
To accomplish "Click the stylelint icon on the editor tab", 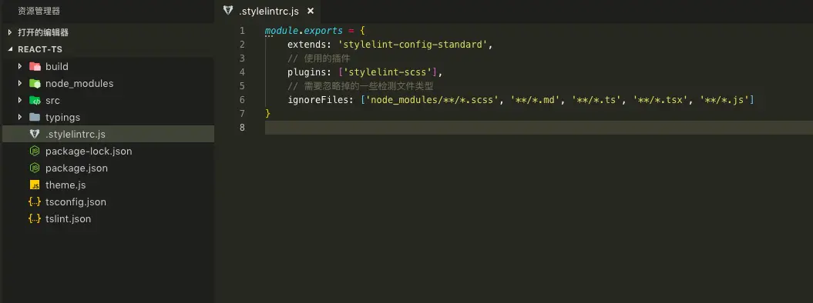I will point(227,11).
